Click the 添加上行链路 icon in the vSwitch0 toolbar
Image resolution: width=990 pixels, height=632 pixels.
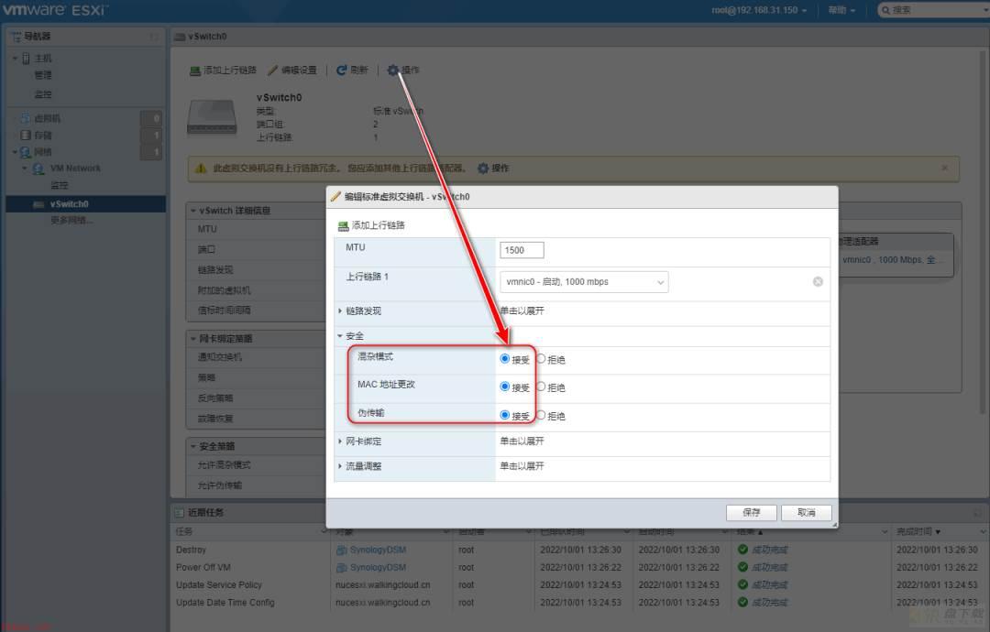pyautogui.click(x=195, y=70)
